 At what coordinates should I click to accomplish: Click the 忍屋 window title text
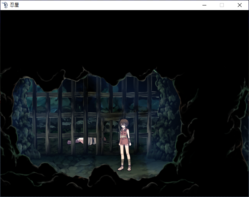(14, 5)
